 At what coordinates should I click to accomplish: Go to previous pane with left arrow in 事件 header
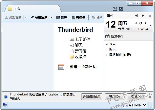point(136,16)
